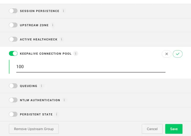Confirm keepalive value with checkmark icon

click(177, 54)
